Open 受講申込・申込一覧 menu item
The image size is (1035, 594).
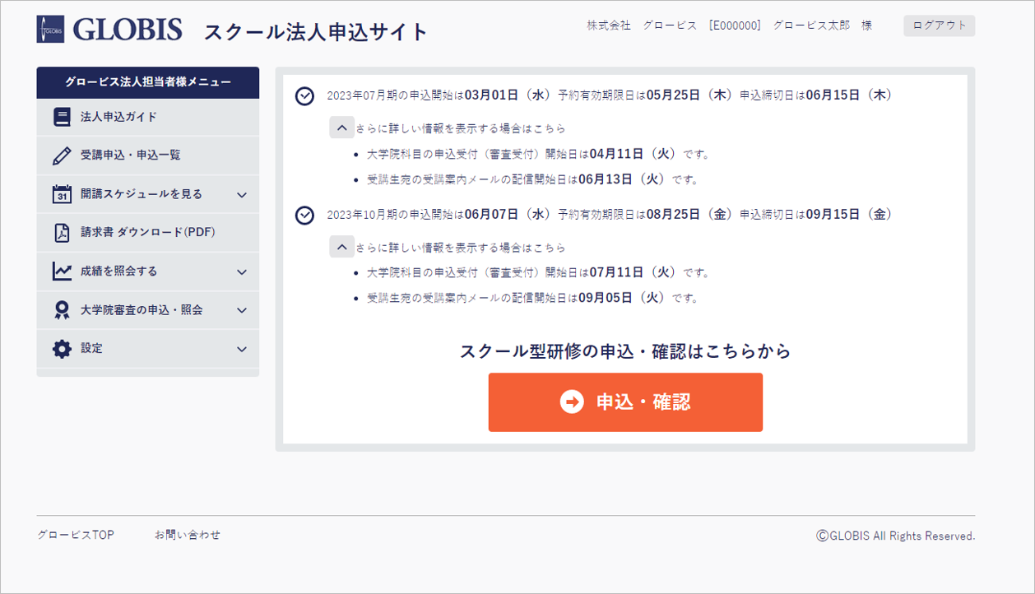[x=148, y=155]
